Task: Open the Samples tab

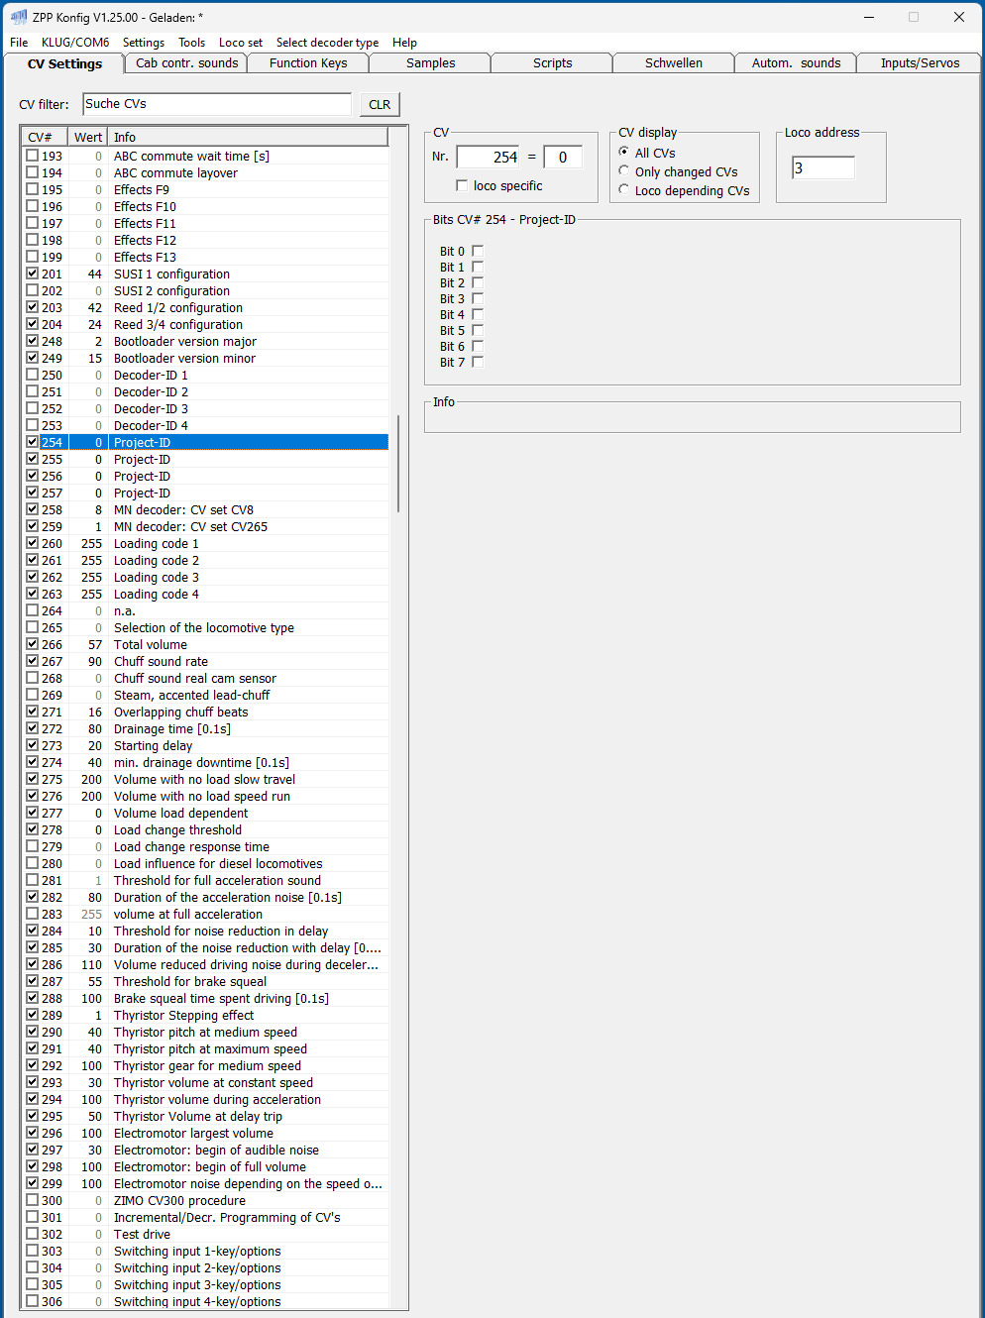Action: pos(430,63)
